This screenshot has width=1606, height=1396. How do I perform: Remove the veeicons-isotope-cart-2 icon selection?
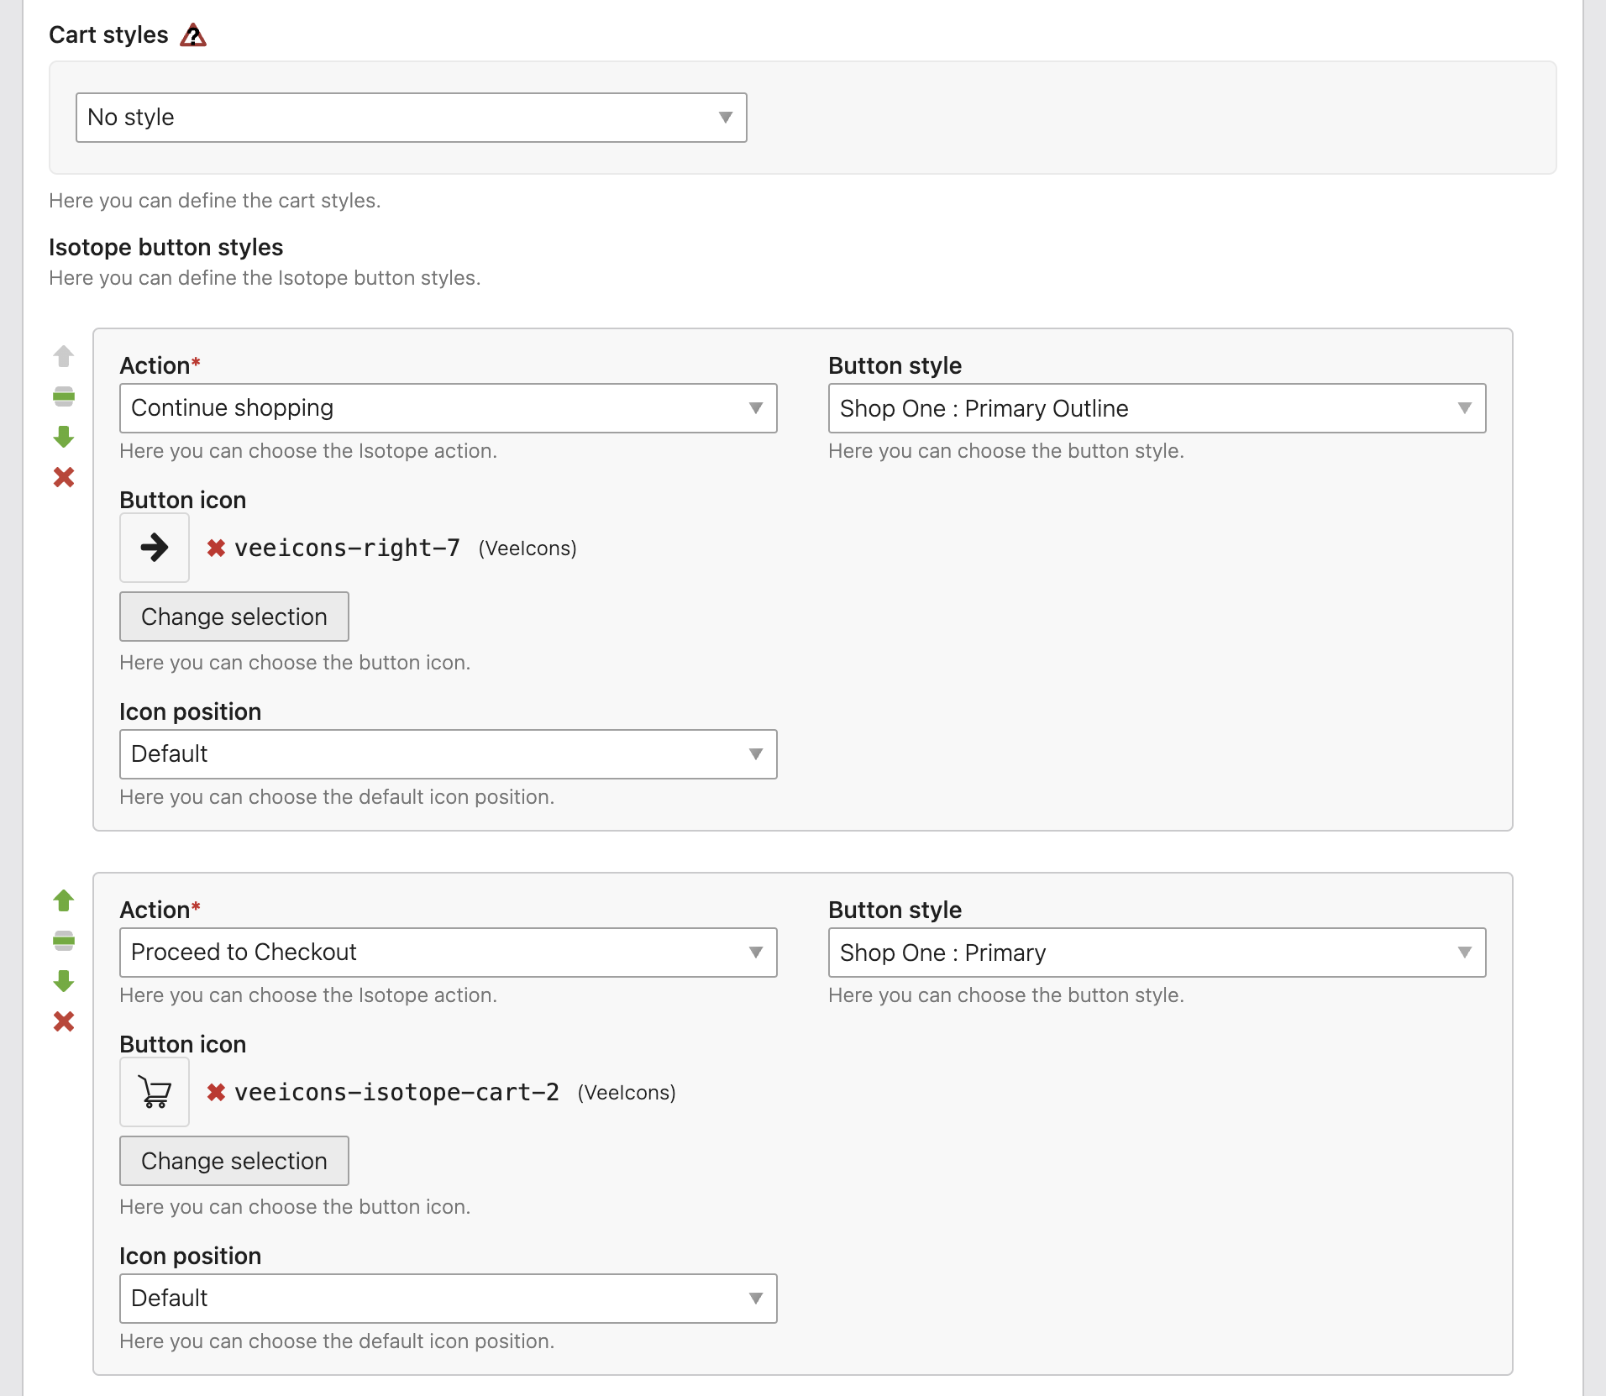coord(216,1093)
